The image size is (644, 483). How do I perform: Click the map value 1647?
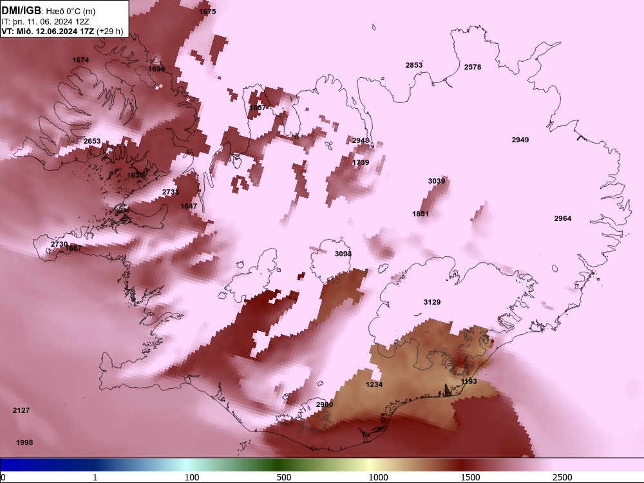(189, 206)
